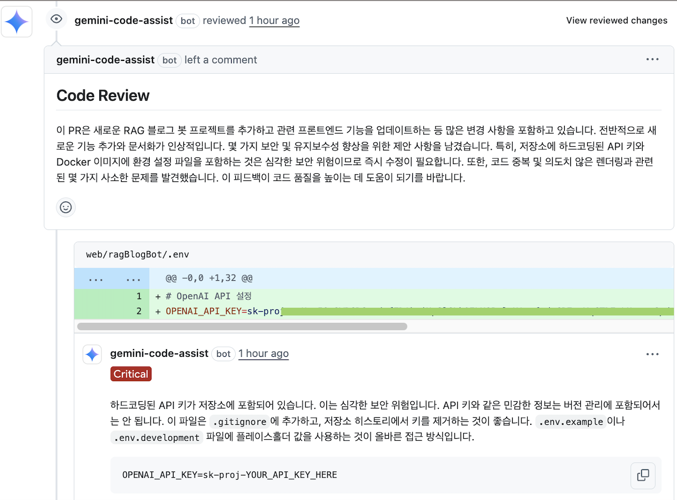
Task: Open the gemini-code-assist profile link in review header
Action: (x=124, y=20)
